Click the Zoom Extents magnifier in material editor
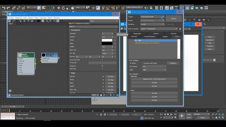The image size is (226, 127). pos(104,95)
